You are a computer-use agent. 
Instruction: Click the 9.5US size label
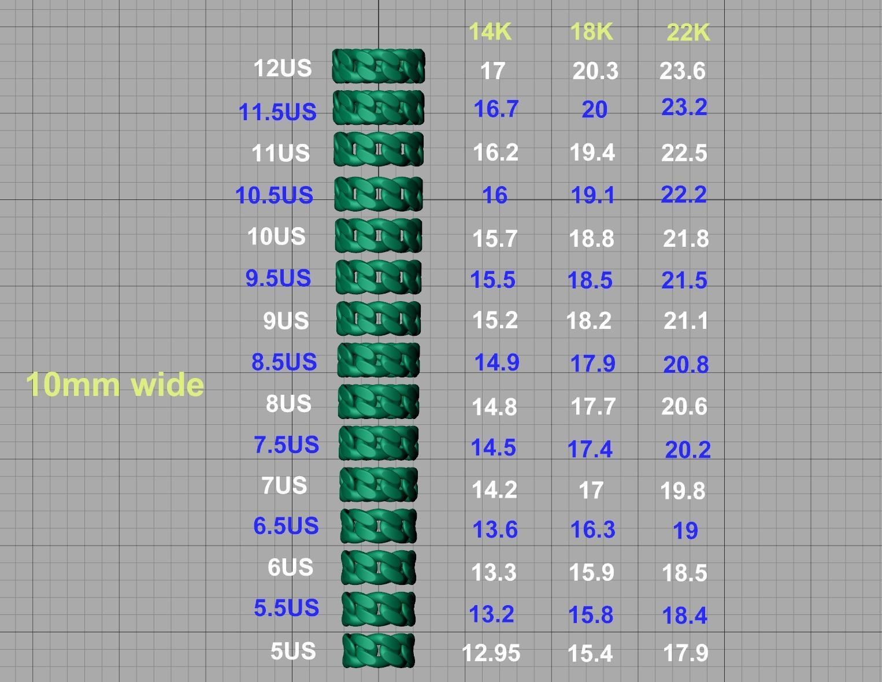click(278, 278)
